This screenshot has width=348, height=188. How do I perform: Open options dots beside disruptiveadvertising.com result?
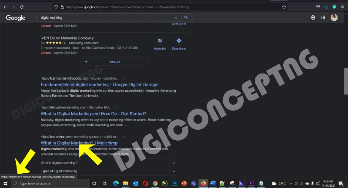pos(116,107)
